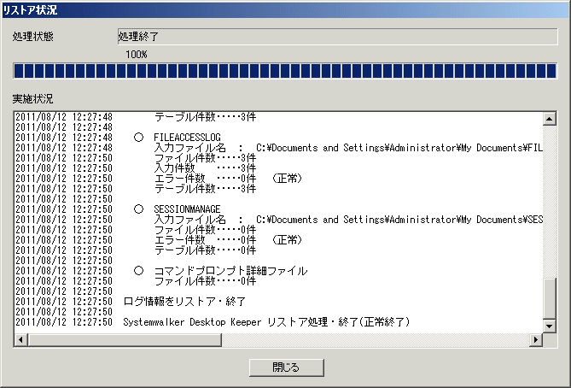Click the 実施状況 label
Viewport: 571px width, 388px height.
32,99
